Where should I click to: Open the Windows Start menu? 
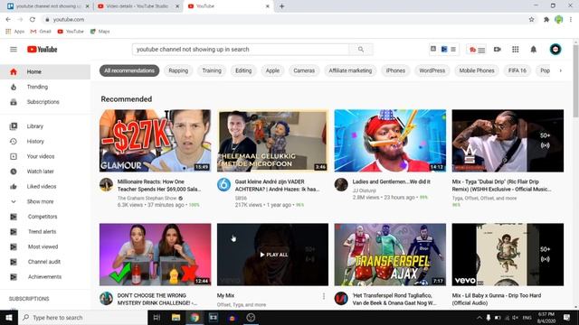[x=9, y=318]
